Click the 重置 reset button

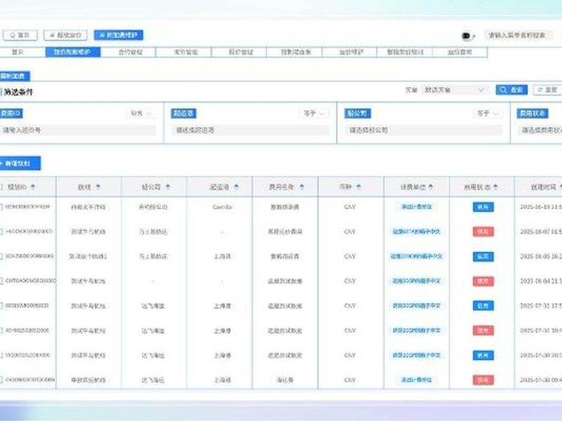pyautogui.click(x=548, y=90)
